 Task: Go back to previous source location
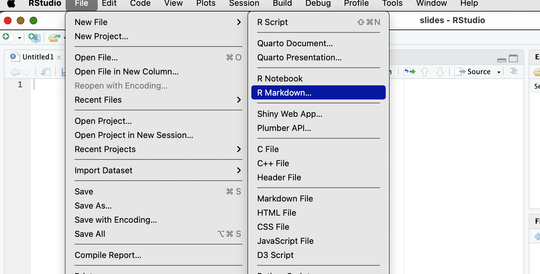15,72
